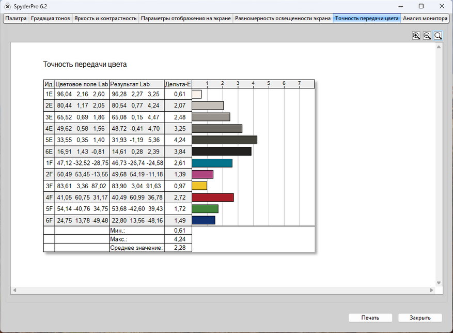Click the Цветовое поле Lab column header
The height and width of the screenshot is (333, 453).
click(x=82, y=84)
